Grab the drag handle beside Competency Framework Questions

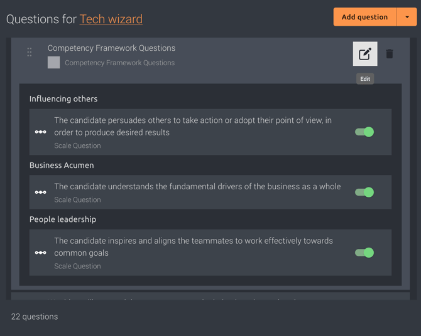(30, 52)
